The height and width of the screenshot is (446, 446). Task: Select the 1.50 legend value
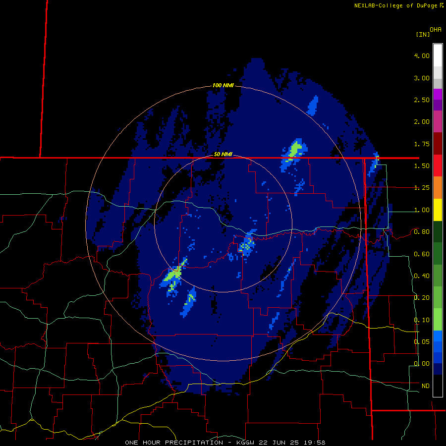pyautogui.click(x=422, y=166)
